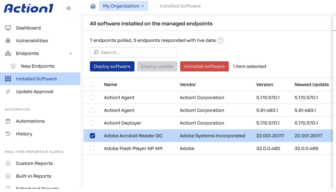The height and width of the screenshot is (192, 336).
Task: Open the My Organization dropdown
Action: click(x=124, y=6)
